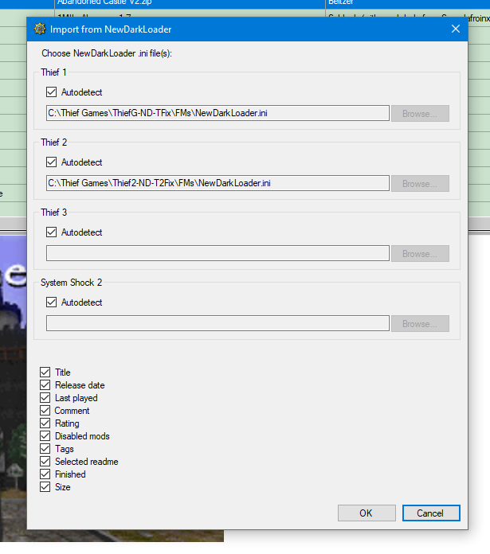Click the Browse button for Thief 2

[420, 183]
